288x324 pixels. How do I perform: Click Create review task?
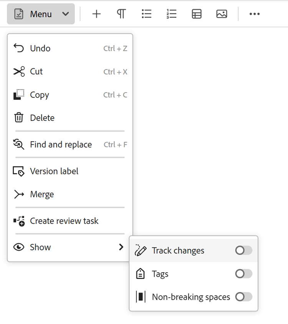click(64, 221)
